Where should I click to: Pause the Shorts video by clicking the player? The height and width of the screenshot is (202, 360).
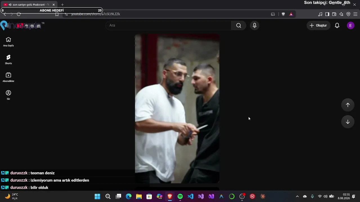tap(177, 109)
